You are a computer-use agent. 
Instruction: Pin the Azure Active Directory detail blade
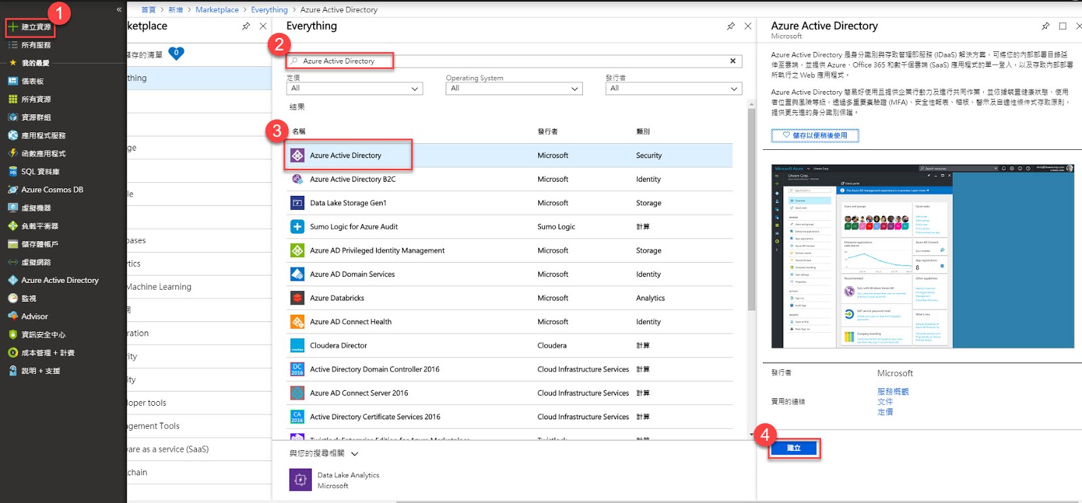pyautogui.click(x=1045, y=26)
